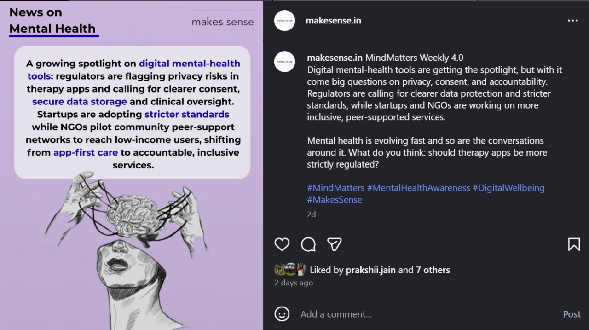This screenshot has width=589, height=330.
Task: Open the emoji picker smiley icon
Action: tap(282, 314)
